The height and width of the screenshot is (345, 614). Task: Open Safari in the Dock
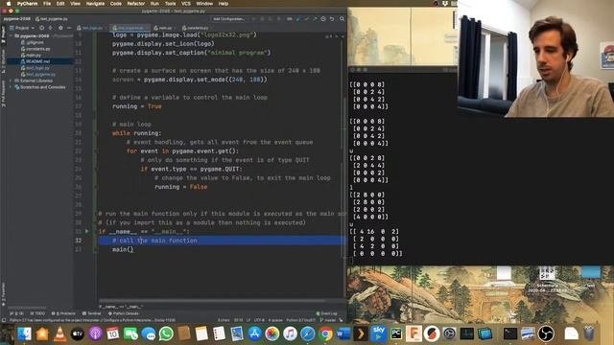point(308,333)
